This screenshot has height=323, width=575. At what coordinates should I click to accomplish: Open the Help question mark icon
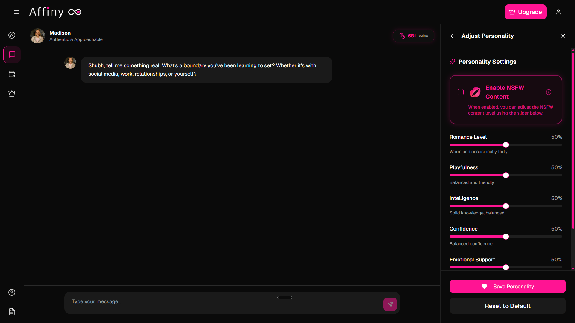point(12,292)
